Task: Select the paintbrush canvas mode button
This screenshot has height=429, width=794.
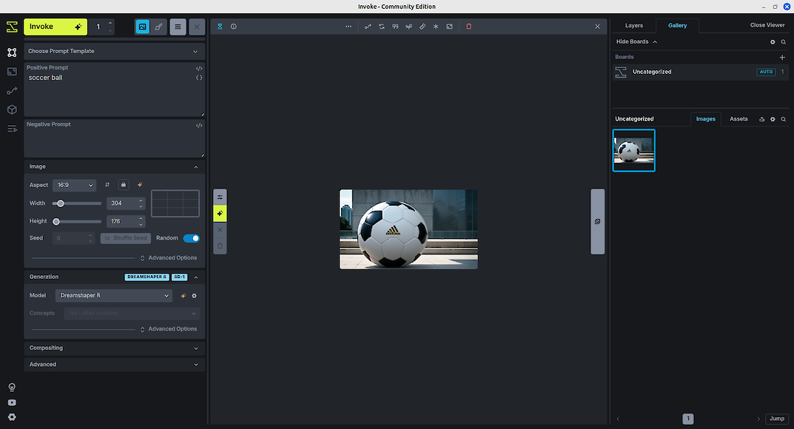Action: point(158,27)
